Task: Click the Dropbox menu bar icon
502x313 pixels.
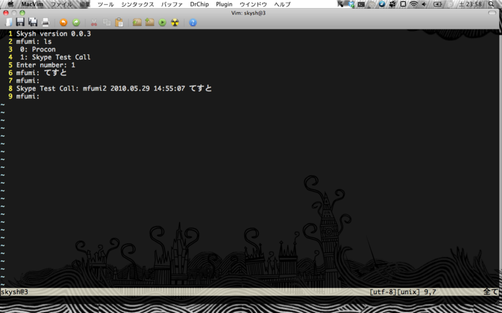Action: [x=351, y=4]
